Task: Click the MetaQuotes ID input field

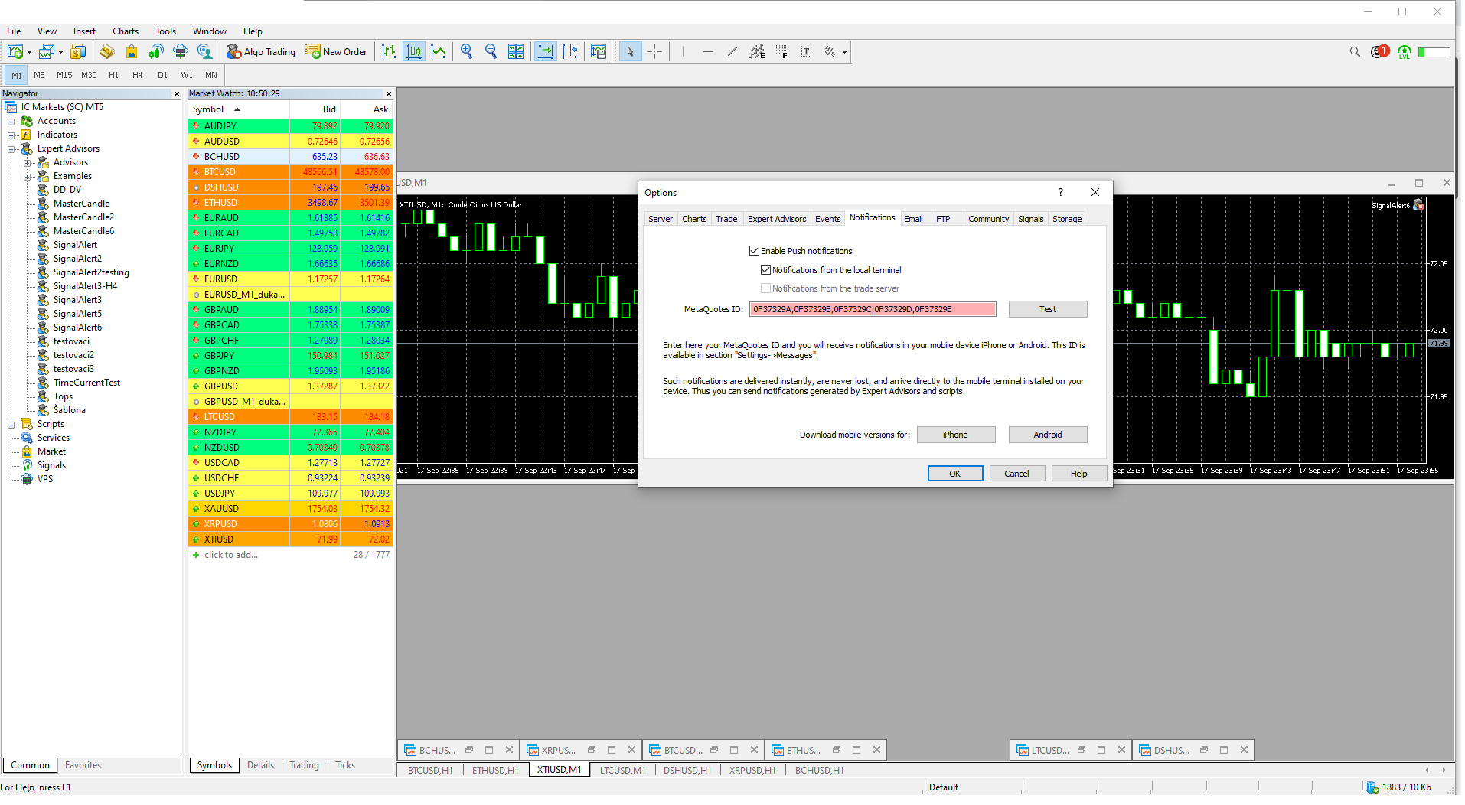Action: (x=873, y=309)
